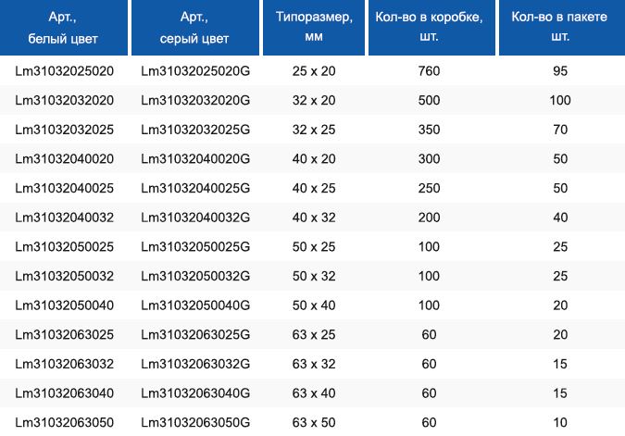Click box quantity 760 cell

[x=429, y=71]
